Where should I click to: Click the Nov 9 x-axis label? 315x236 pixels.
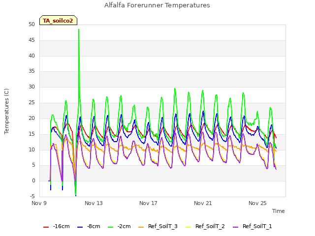click(x=39, y=203)
